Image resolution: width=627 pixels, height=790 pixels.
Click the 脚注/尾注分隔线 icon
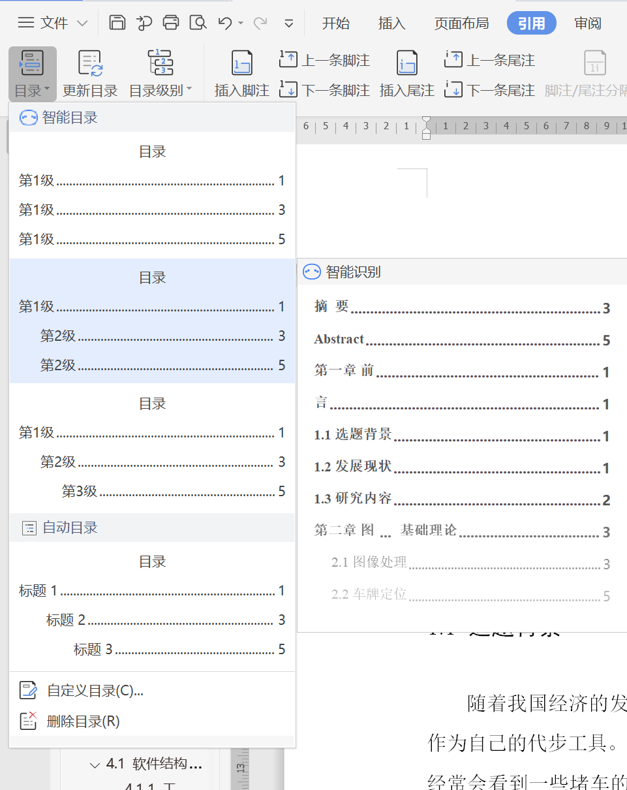[594, 63]
